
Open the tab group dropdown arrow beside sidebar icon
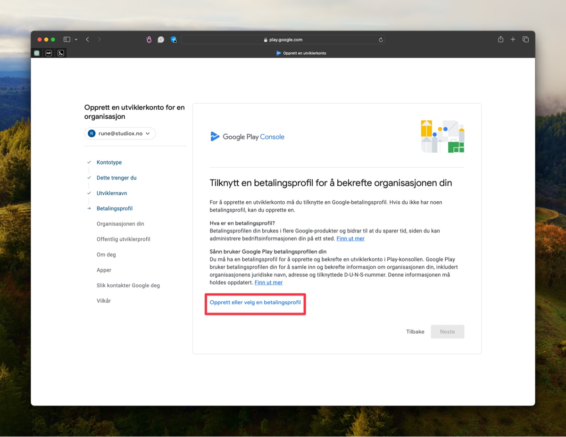point(76,40)
